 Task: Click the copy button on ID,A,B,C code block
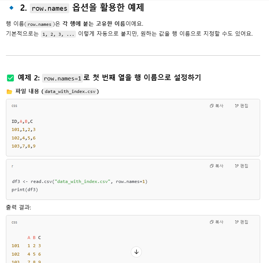(217, 106)
